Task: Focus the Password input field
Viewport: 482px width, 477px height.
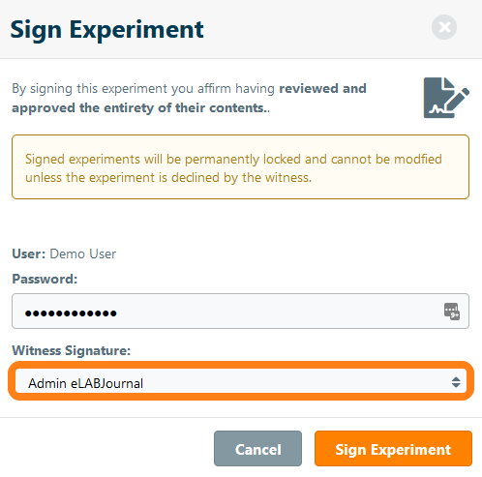Action: coord(240,312)
